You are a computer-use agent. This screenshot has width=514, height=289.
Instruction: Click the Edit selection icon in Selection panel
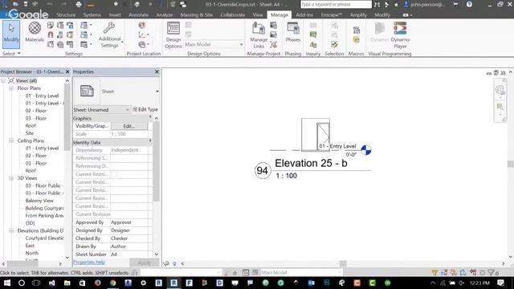(x=334, y=44)
